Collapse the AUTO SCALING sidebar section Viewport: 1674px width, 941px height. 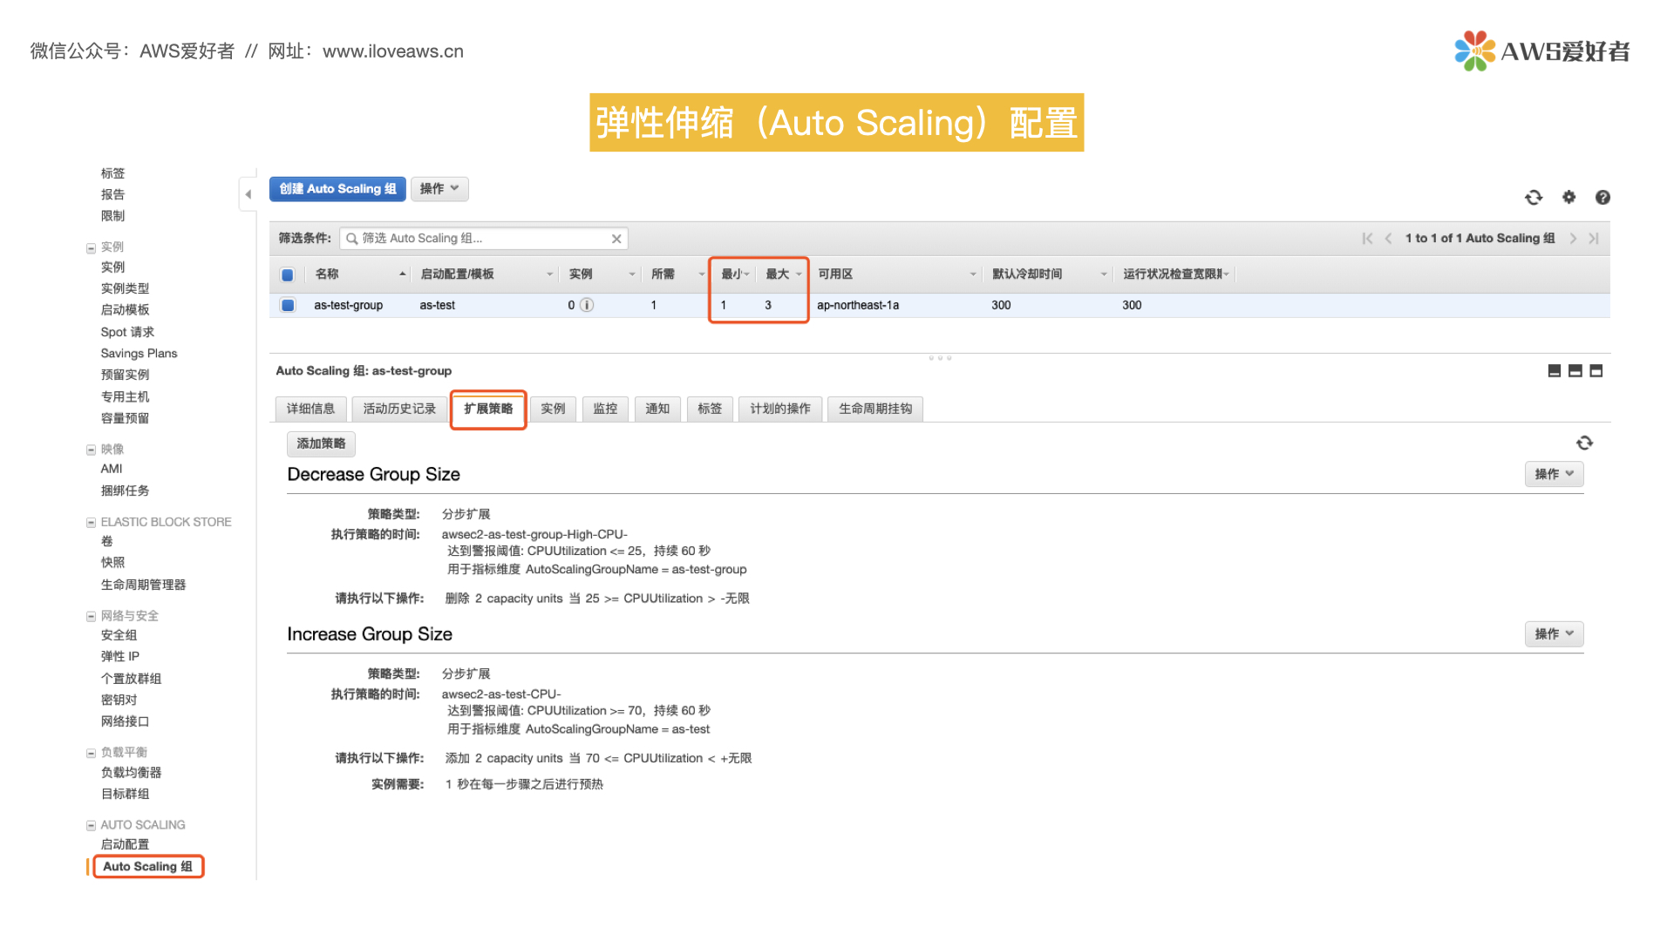click(91, 826)
